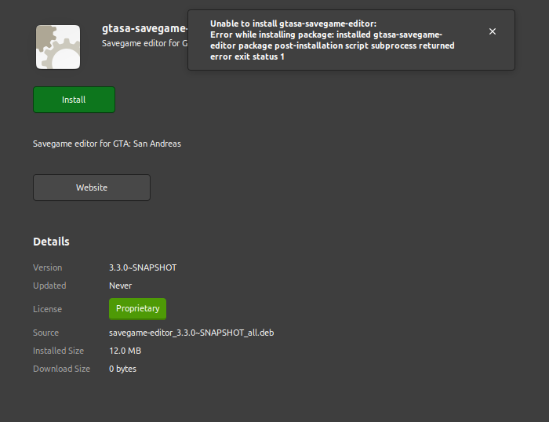This screenshot has height=422, width=549.
Task: Click the Installed Size value 12.0 MB
Action: (x=125, y=351)
